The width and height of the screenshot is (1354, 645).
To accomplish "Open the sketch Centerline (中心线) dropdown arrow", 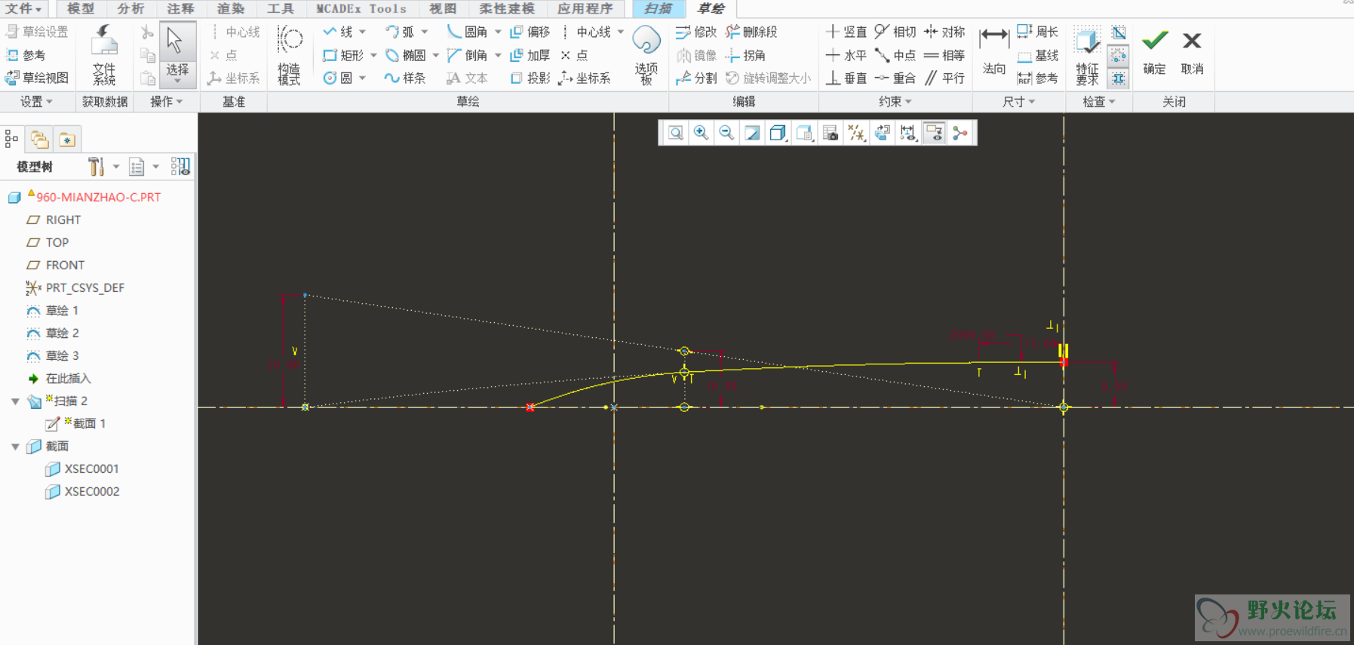I will 621,32.
